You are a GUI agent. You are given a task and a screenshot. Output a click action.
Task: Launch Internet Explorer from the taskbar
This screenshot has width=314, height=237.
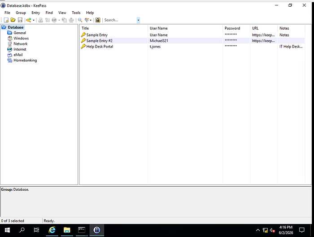52,230
